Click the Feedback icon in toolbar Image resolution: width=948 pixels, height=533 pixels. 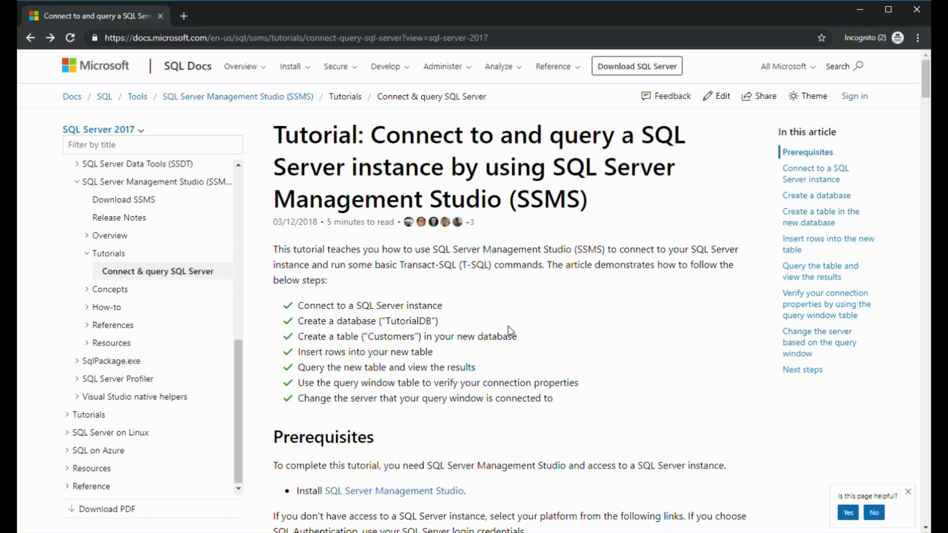[645, 96]
